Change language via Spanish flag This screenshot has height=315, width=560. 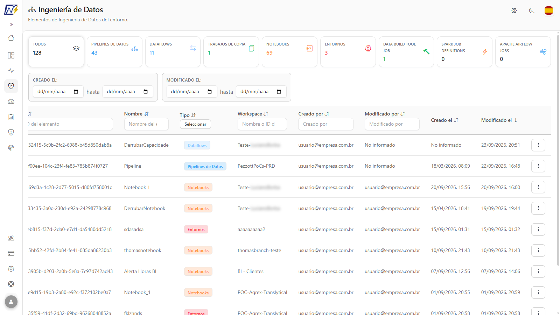click(x=549, y=10)
